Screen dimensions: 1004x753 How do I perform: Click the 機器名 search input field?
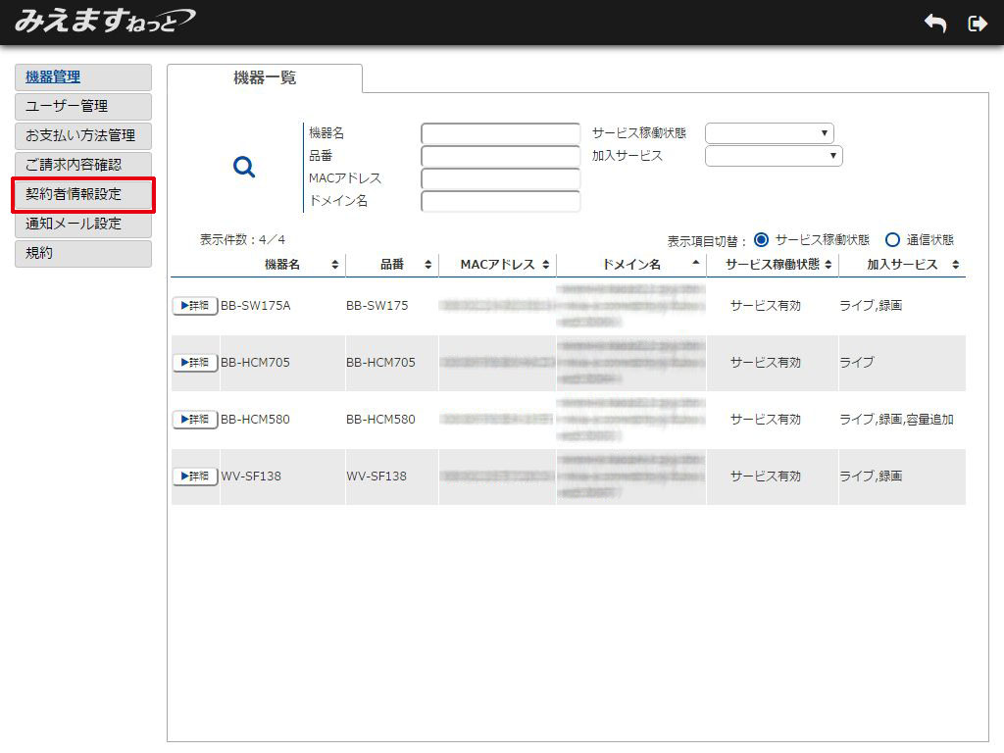(500, 133)
